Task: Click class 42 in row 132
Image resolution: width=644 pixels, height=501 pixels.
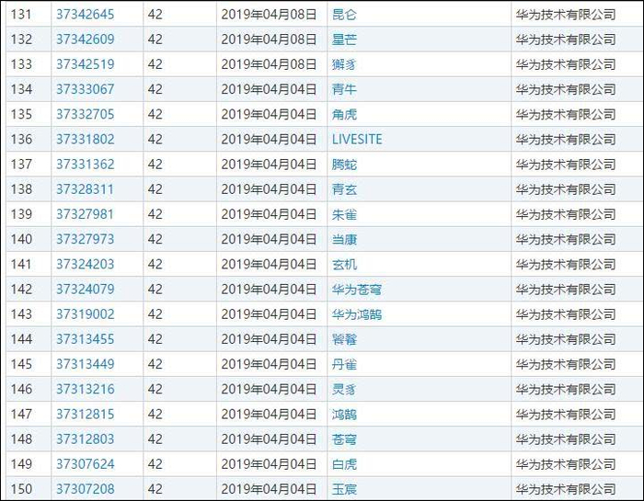Action: click(155, 40)
